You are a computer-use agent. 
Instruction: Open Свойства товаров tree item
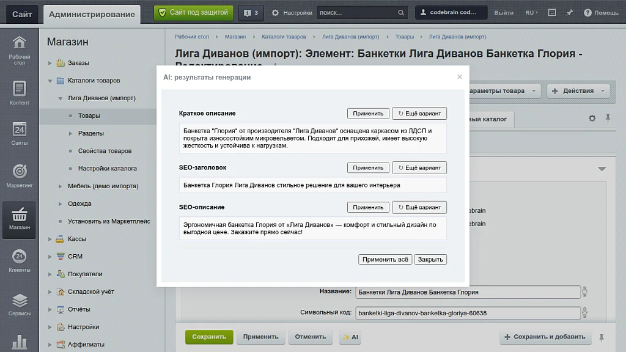(x=105, y=151)
